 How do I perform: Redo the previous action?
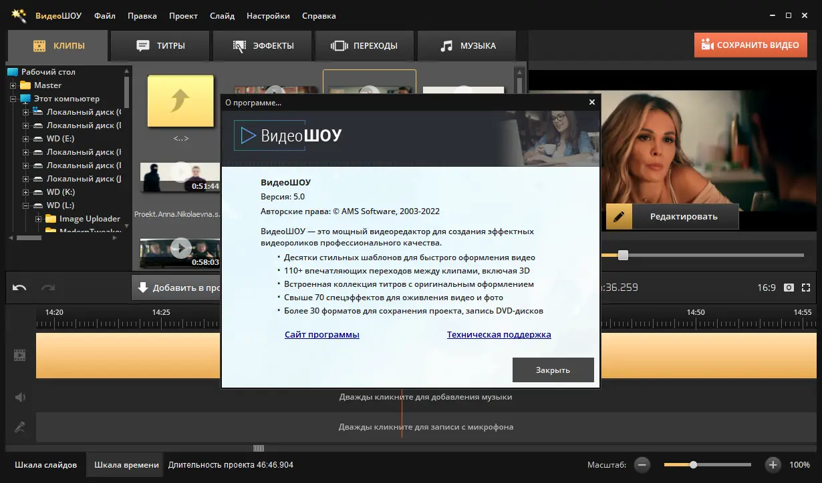pos(47,288)
